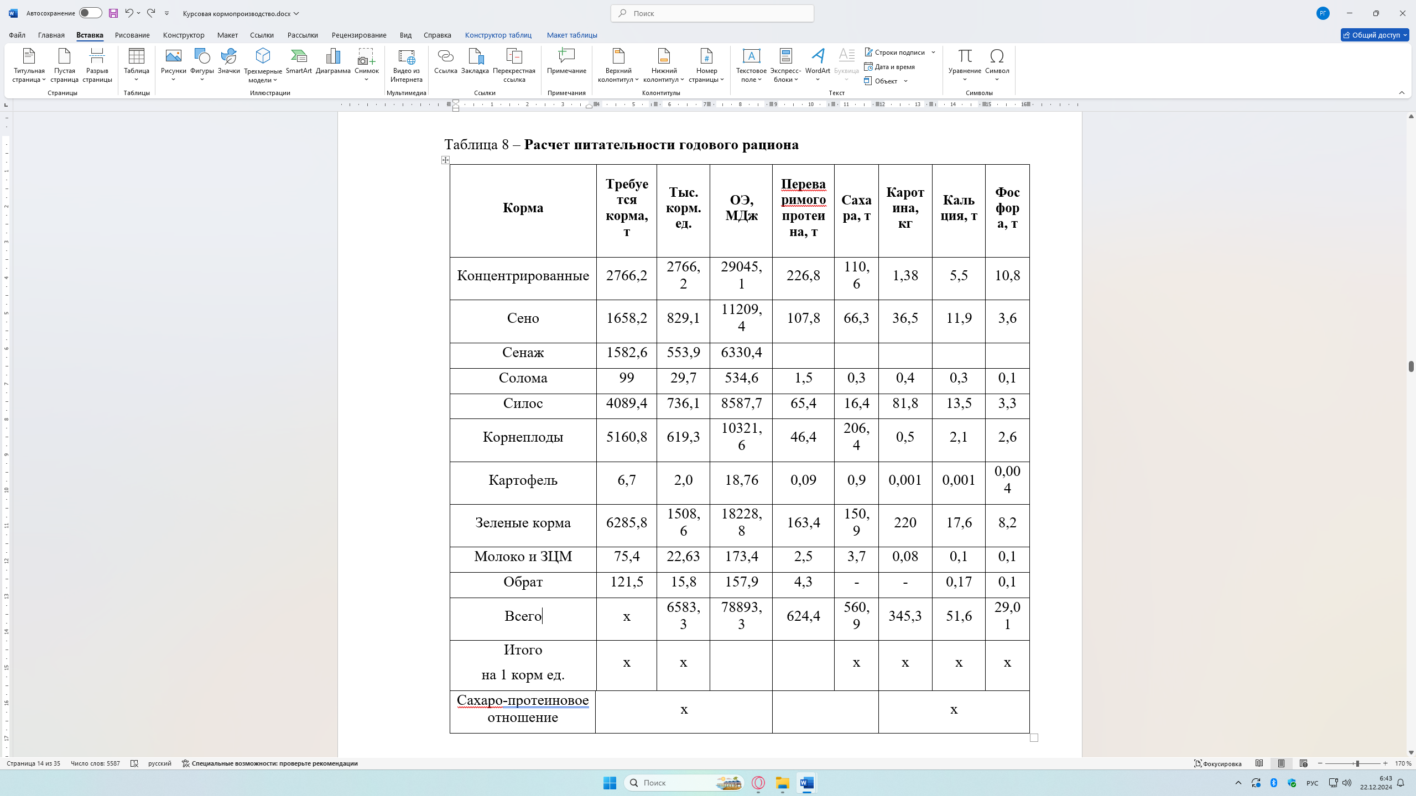
Task: Open the Таблица insert menu
Action: coord(137,65)
